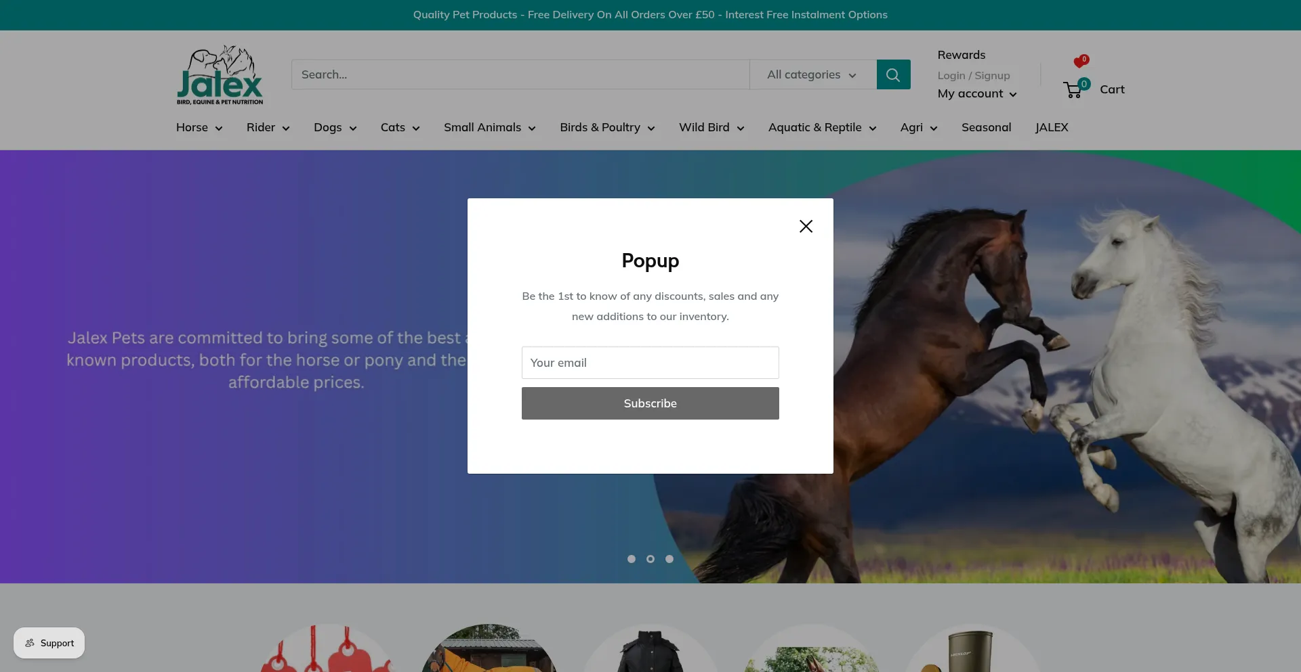
Task: Expand the Agri menu
Action: [919, 127]
